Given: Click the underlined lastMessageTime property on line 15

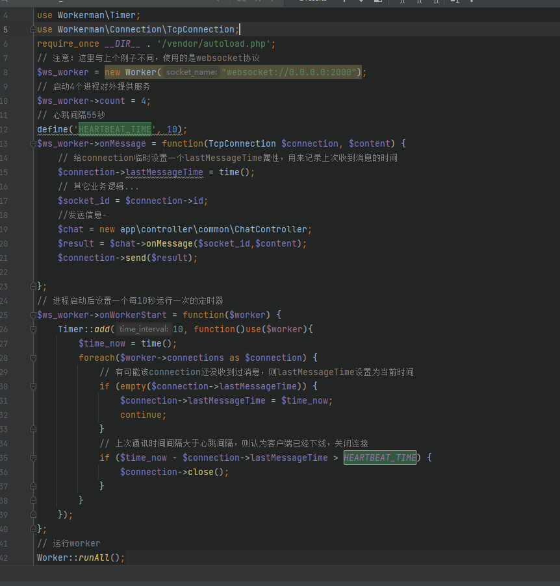Looking at the screenshot, I should 164,172.
